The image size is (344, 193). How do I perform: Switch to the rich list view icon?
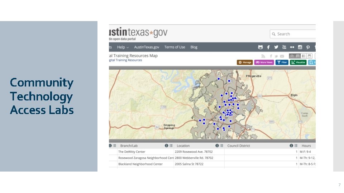304,56
